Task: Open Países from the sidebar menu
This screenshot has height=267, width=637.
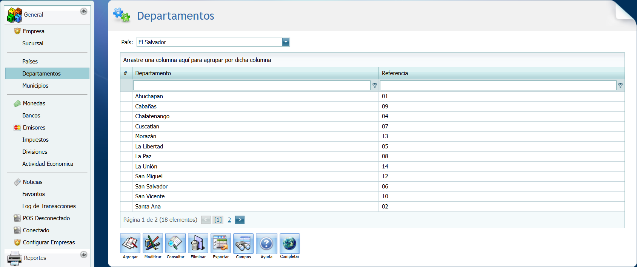Action: point(30,62)
